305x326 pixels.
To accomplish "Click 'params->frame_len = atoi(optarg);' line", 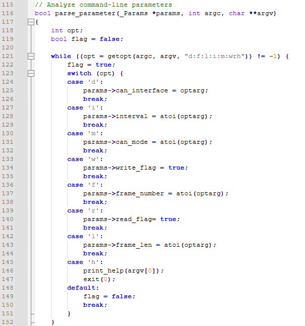I will [149, 245].
